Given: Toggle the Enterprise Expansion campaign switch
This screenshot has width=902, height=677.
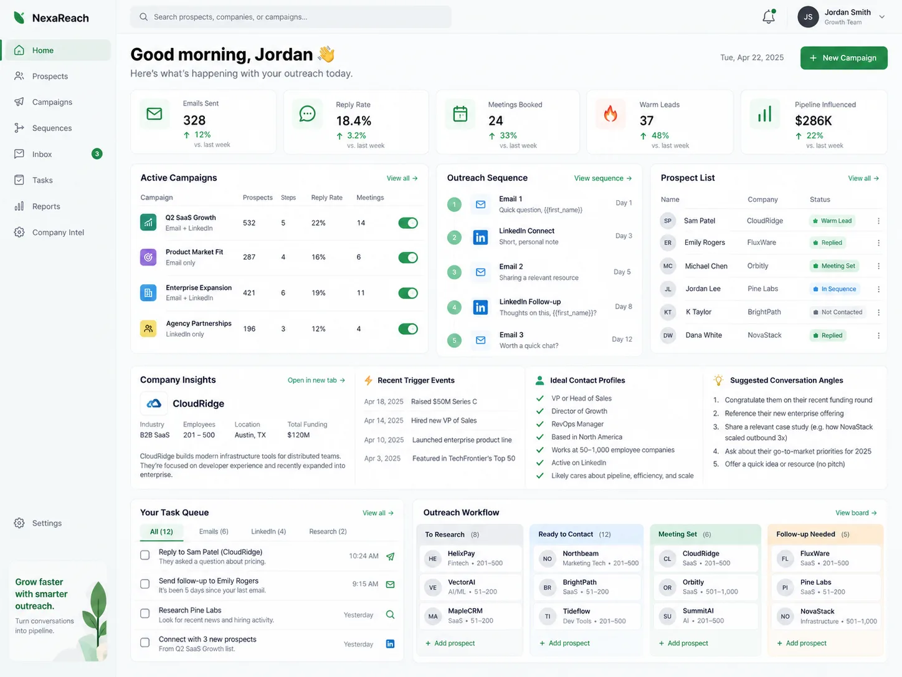Looking at the screenshot, I should click(408, 293).
